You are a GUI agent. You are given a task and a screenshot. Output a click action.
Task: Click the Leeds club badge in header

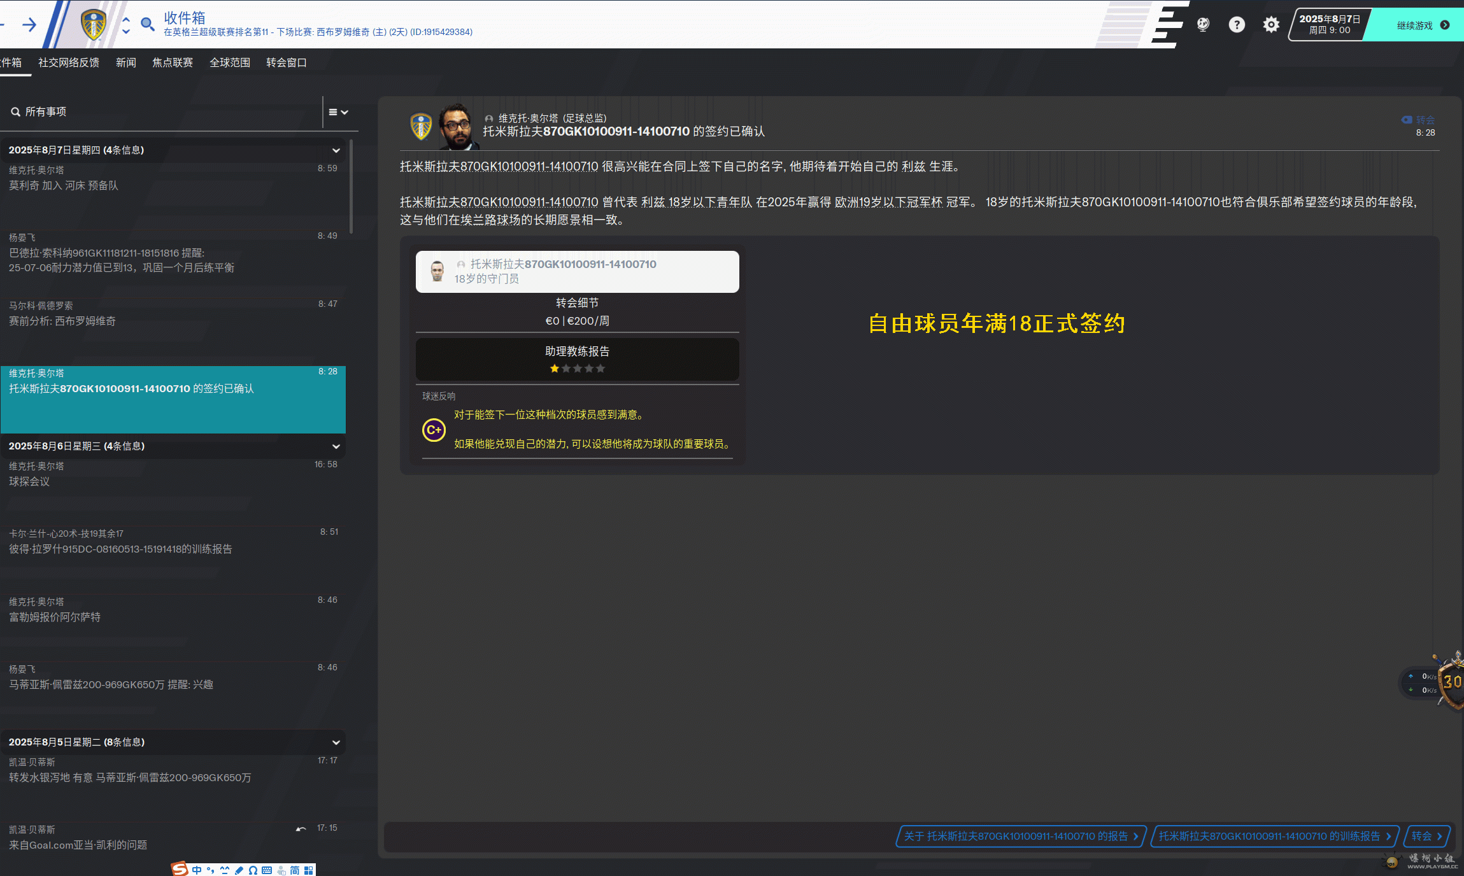pyautogui.click(x=94, y=25)
